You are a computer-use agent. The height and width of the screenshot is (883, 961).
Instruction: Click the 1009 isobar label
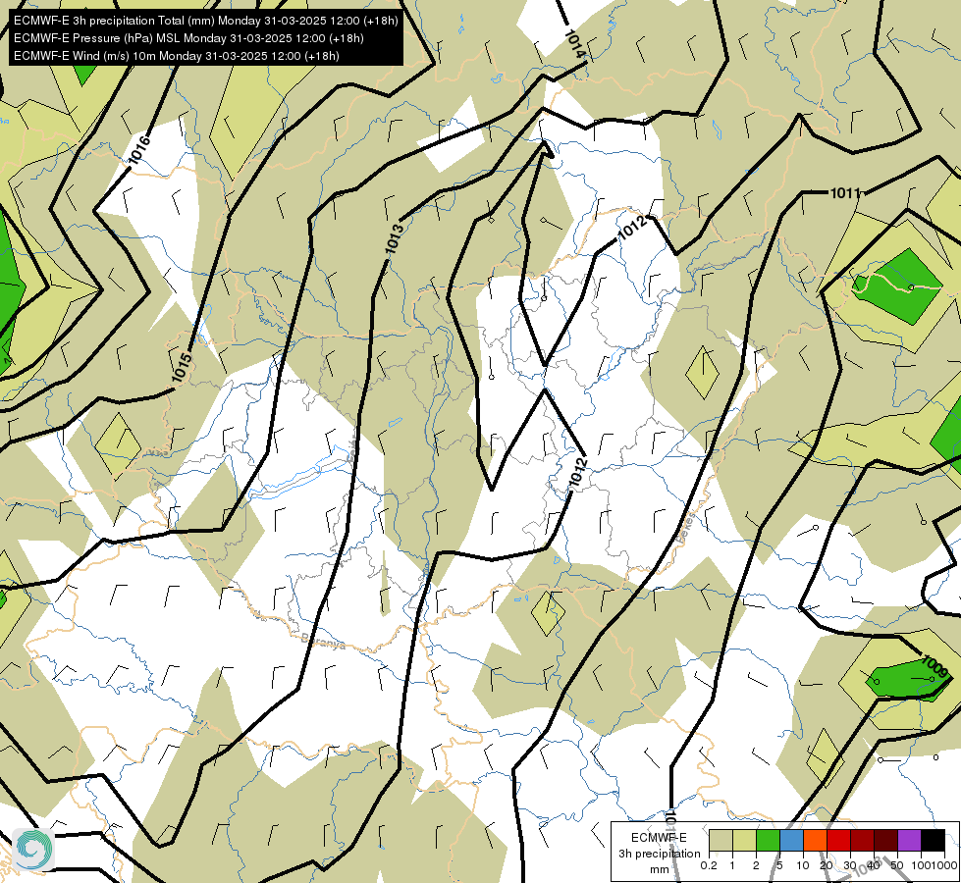(935, 667)
